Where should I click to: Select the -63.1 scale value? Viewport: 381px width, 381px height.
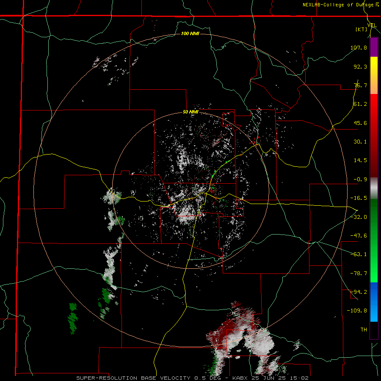click(359, 254)
